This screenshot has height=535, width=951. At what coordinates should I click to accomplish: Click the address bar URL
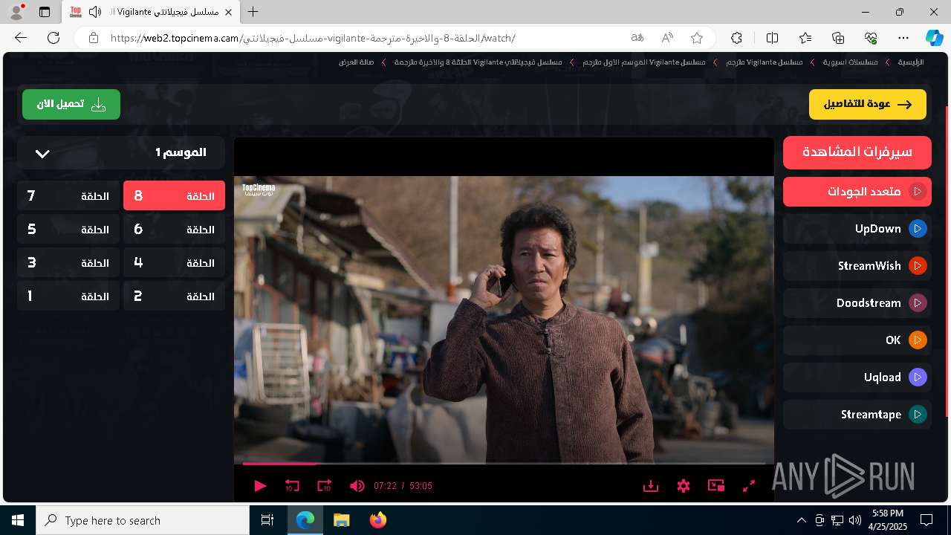312,38
